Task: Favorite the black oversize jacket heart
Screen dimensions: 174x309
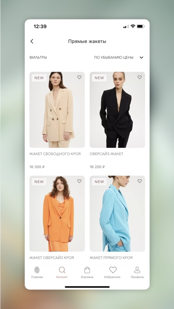Action: coord(140,77)
